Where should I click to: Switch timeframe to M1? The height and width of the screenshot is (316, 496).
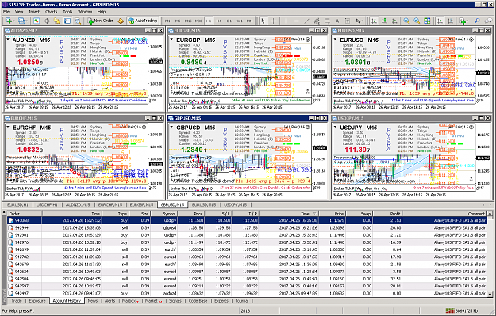click(x=167, y=21)
